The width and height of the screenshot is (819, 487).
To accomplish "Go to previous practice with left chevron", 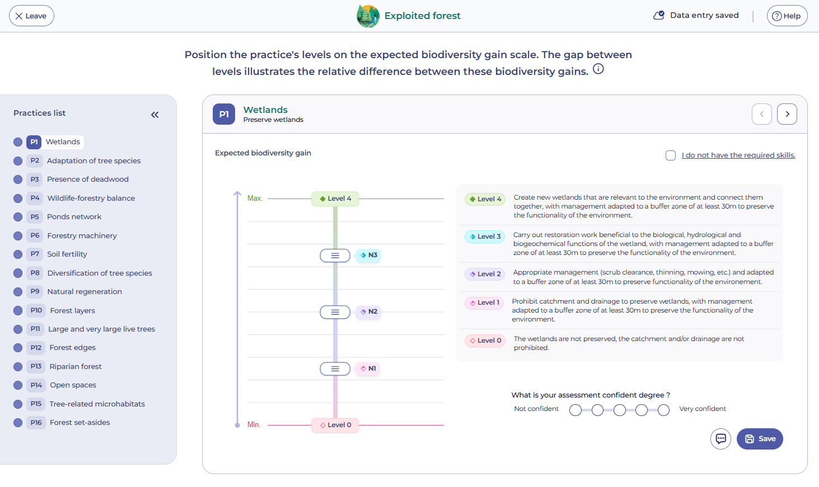I will click(762, 114).
